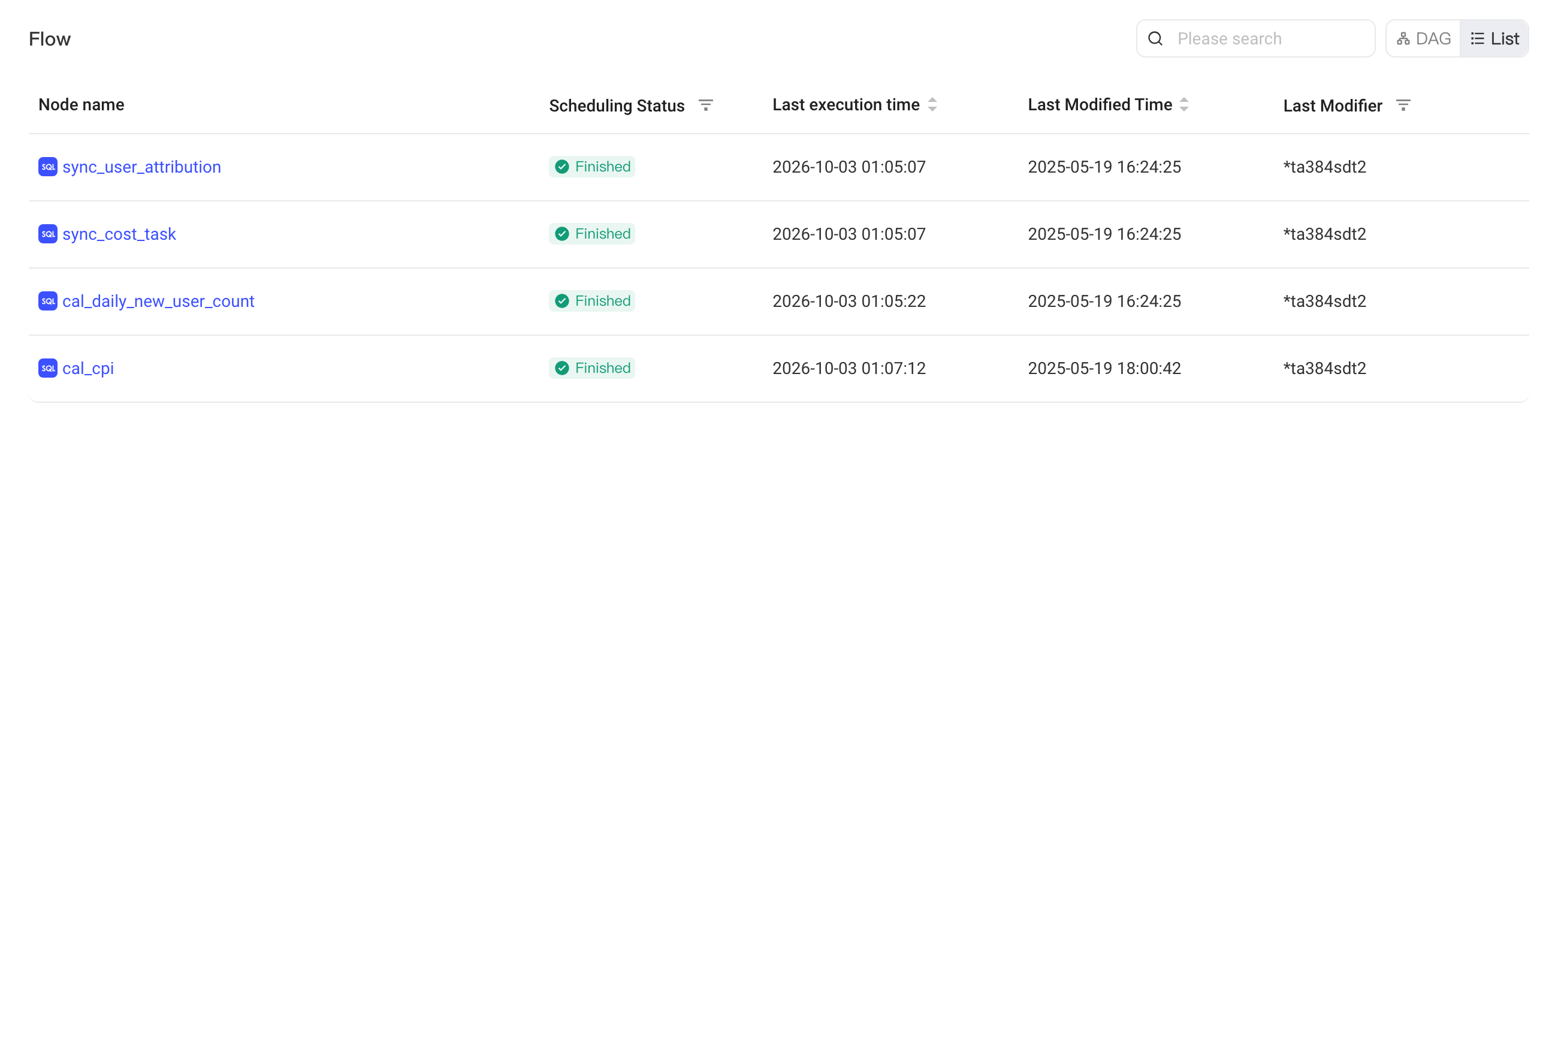Open the cal_cpi node
This screenshot has height=1043, width=1558.
(x=87, y=369)
